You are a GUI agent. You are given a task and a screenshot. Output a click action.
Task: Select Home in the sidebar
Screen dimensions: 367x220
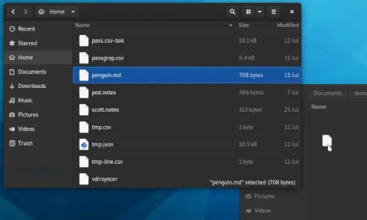tap(38, 57)
